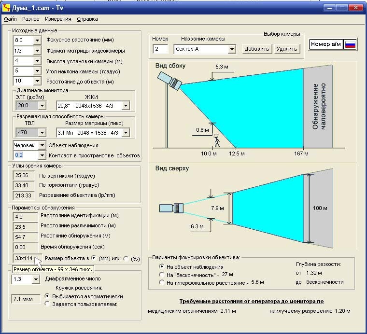Select focus На гиперфокальное расстояние radio
Screen dimensions: 367x334
(161, 282)
